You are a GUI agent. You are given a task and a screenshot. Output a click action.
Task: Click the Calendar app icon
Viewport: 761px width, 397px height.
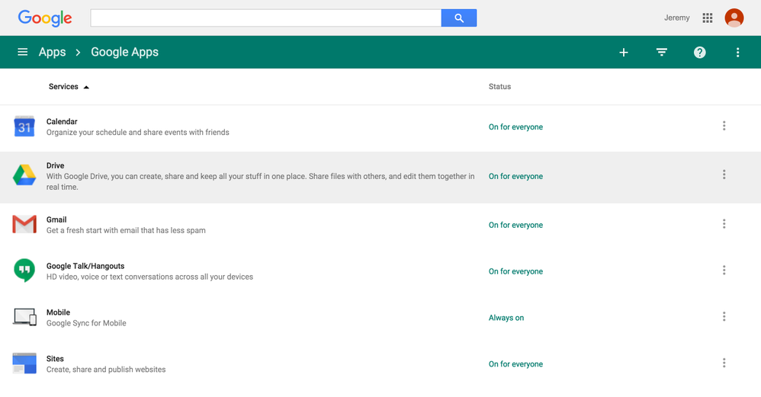click(24, 126)
